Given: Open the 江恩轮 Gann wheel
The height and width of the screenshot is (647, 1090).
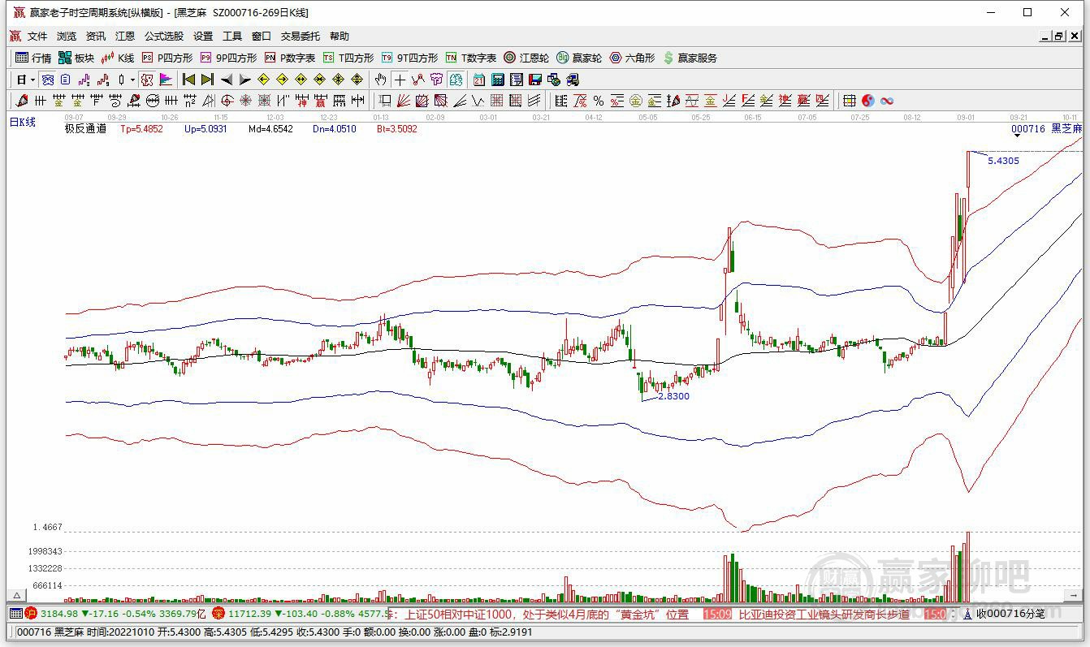Looking at the screenshot, I should tap(526, 58).
